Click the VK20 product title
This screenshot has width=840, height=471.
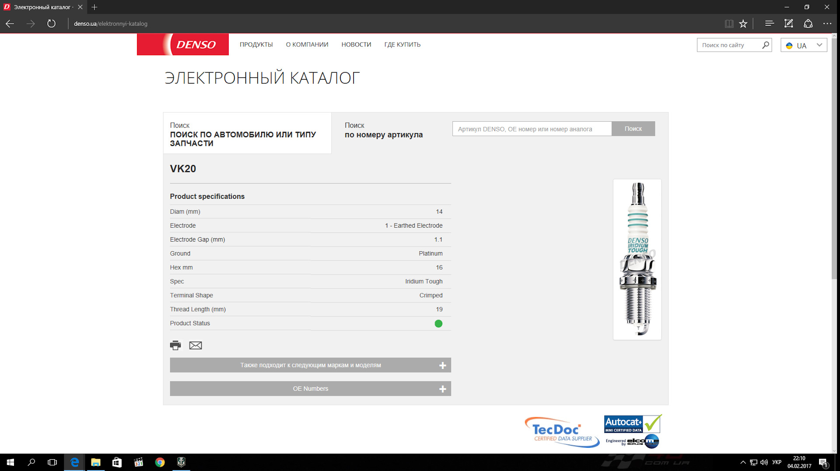tap(183, 169)
